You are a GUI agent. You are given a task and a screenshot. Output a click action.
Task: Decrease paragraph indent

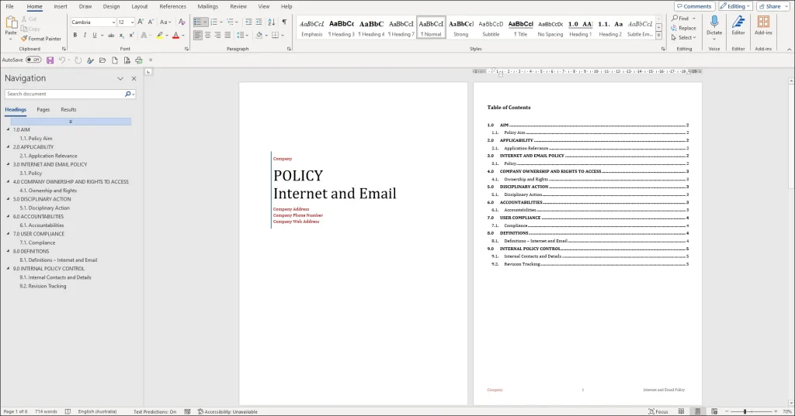tap(248, 22)
